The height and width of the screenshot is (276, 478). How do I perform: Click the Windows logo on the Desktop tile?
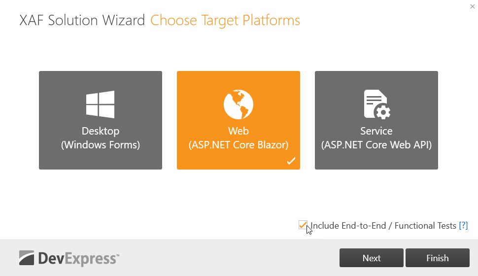(x=101, y=104)
